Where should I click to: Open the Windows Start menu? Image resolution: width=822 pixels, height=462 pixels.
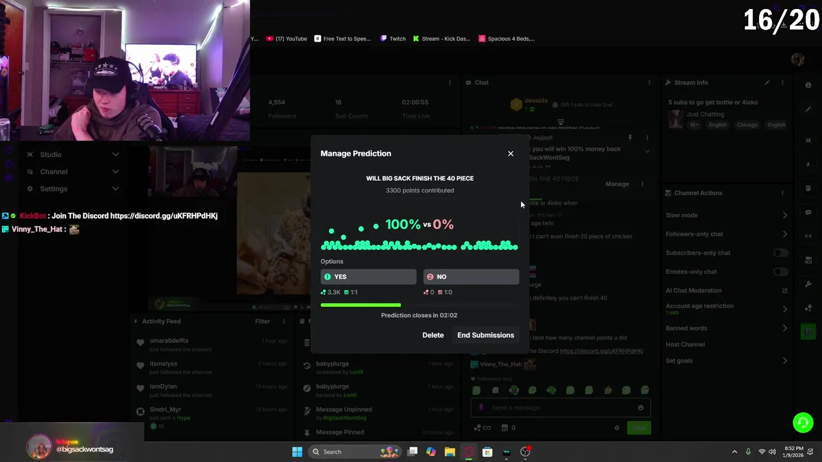(297, 452)
